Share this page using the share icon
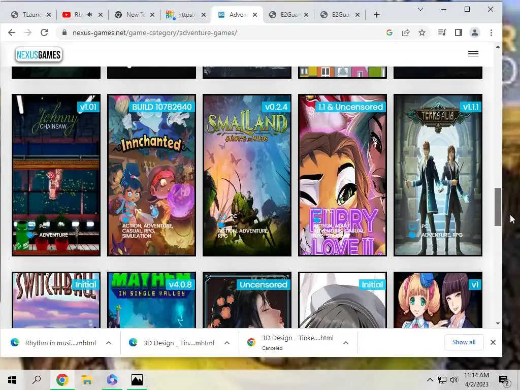Screen dimensions: 520x390 coord(406,32)
